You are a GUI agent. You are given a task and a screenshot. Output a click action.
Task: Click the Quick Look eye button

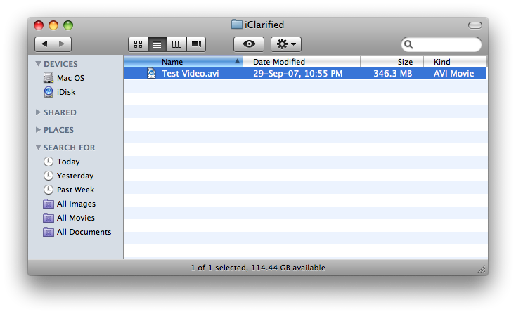[249, 44]
